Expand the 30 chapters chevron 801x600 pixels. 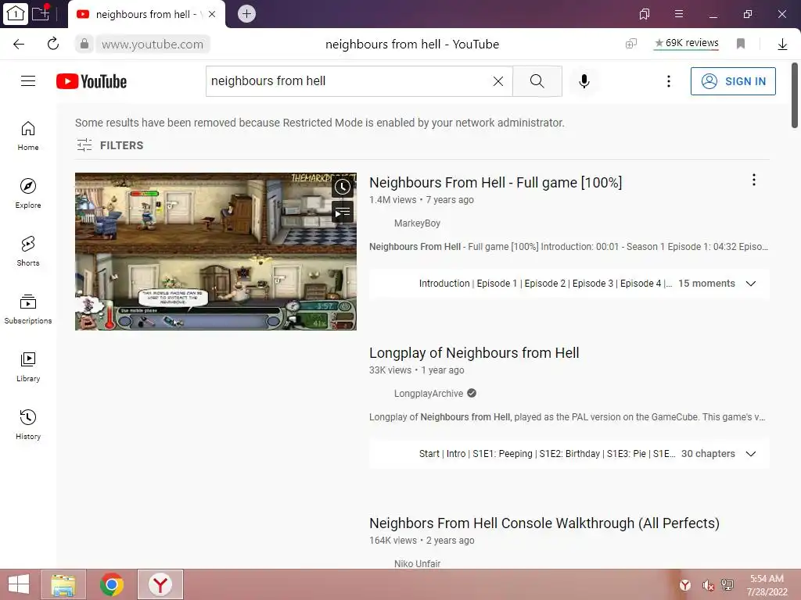pos(750,454)
